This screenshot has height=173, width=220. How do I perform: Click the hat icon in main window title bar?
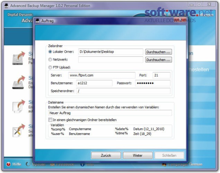coord(6,6)
